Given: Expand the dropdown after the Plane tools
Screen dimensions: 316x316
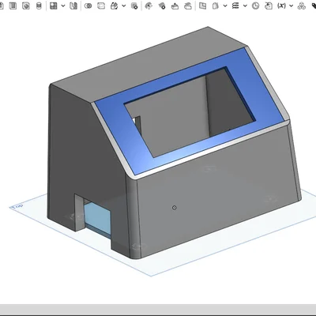Looking at the screenshot, I should (x=225, y=6).
